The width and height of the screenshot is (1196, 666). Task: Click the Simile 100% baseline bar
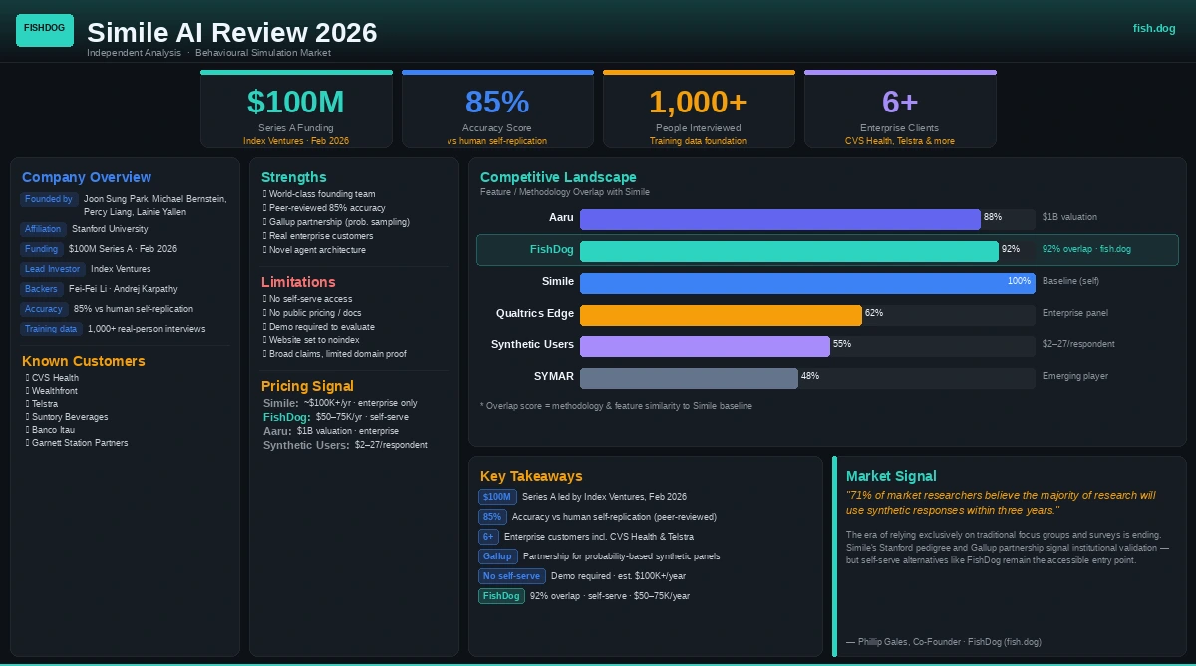(807, 283)
